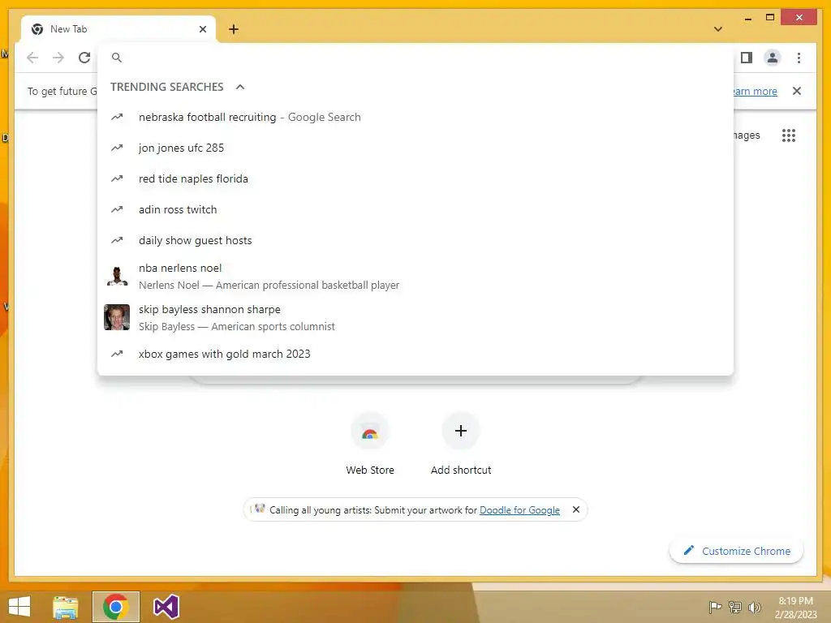Select skip bayless shannon sharpe suggestion

(x=415, y=318)
